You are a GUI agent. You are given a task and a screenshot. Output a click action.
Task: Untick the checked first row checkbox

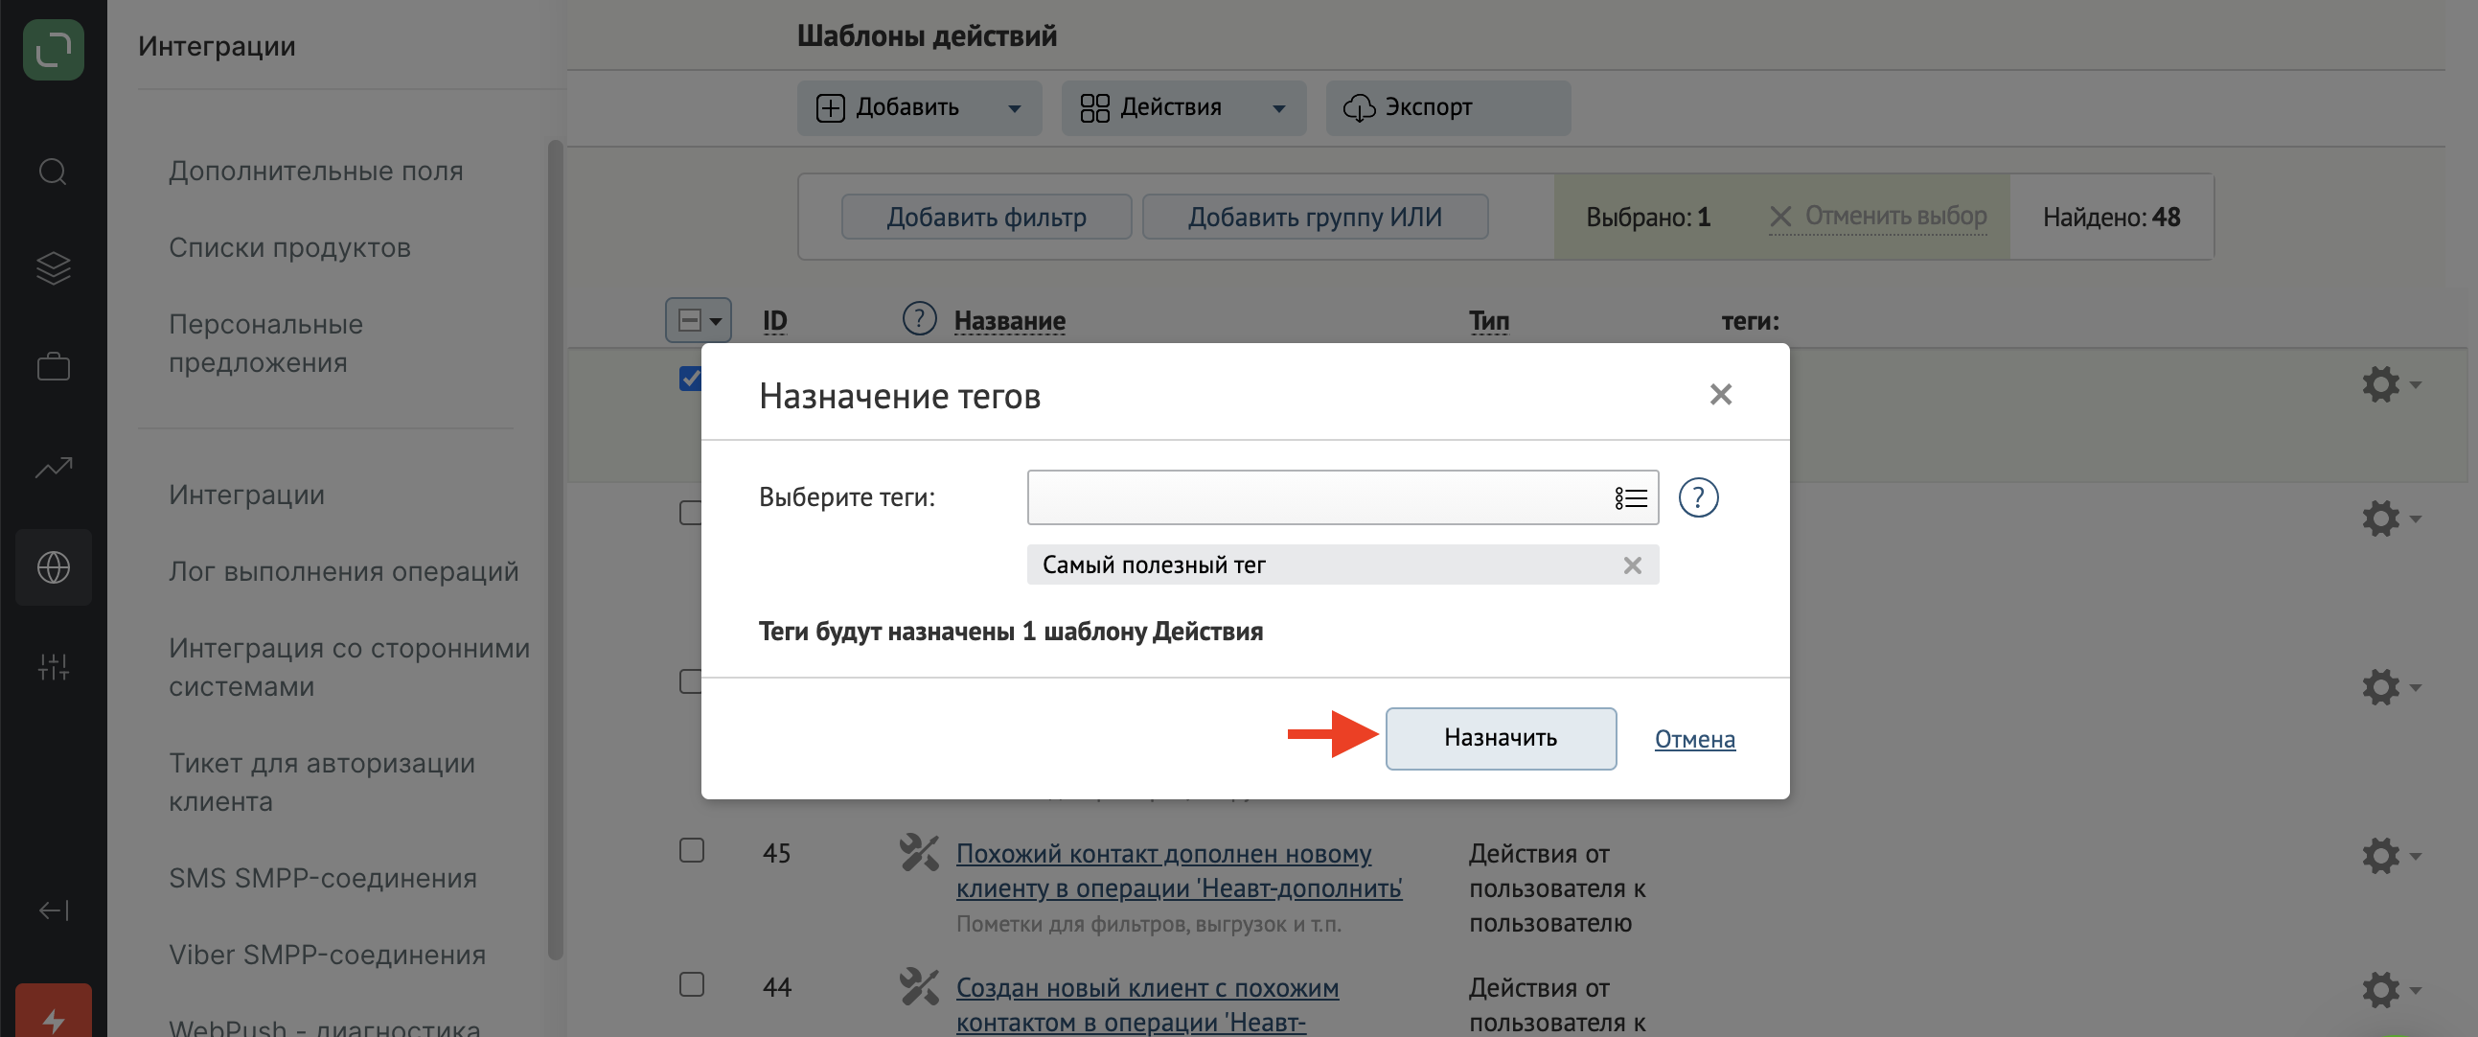(x=691, y=378)
